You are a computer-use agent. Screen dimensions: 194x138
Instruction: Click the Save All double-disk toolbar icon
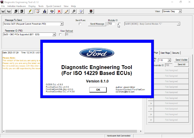(9, 11)
